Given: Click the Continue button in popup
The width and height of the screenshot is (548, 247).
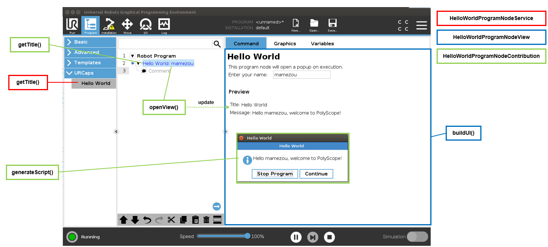Looking at the screenshot, I should pos(316,174).
